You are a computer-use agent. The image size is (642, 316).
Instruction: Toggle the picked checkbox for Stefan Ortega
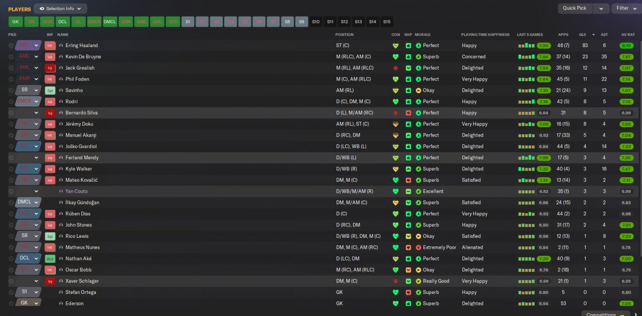11,292
